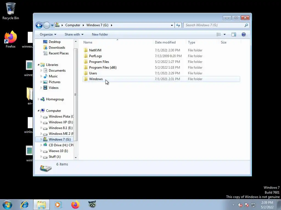Select Downloads in navigation pane
The width and height of the screenshot is (281, 210).
pyautogui.click(x=57, y=47)
